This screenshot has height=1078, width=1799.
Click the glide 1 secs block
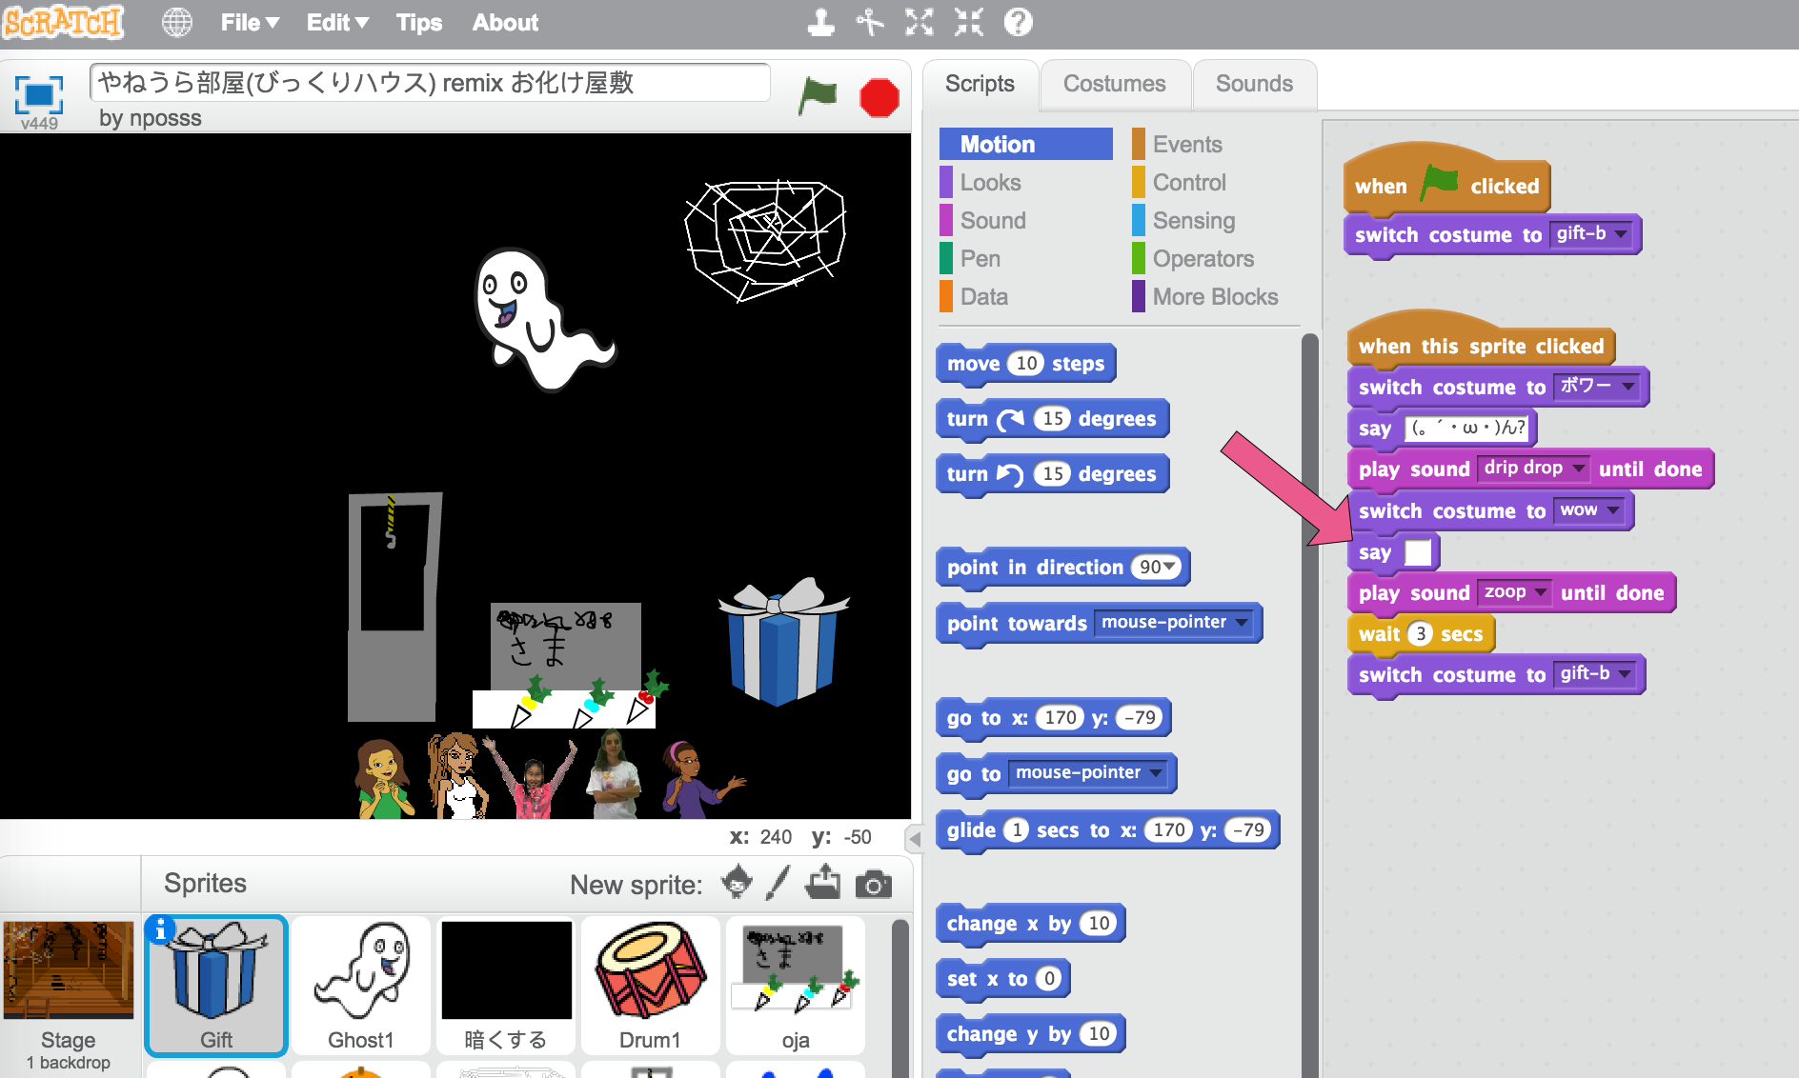[x=1106, y=829]
